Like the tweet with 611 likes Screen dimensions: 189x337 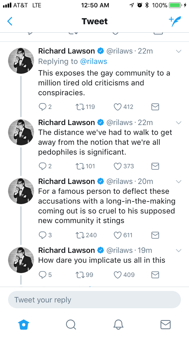click(118, 235)
